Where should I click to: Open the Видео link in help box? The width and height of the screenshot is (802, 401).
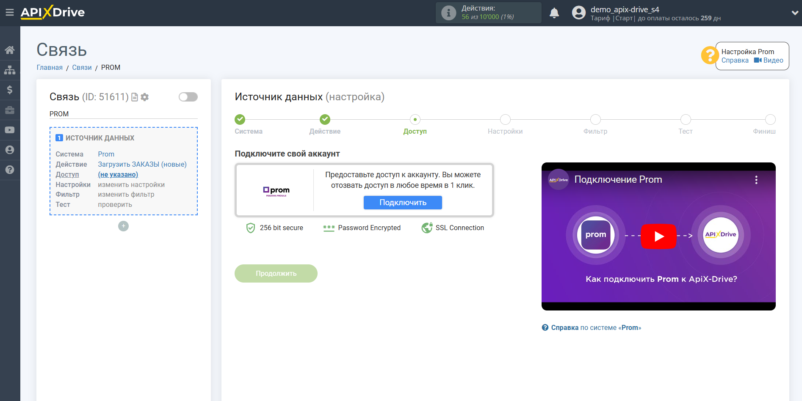[x=769, y=60]
